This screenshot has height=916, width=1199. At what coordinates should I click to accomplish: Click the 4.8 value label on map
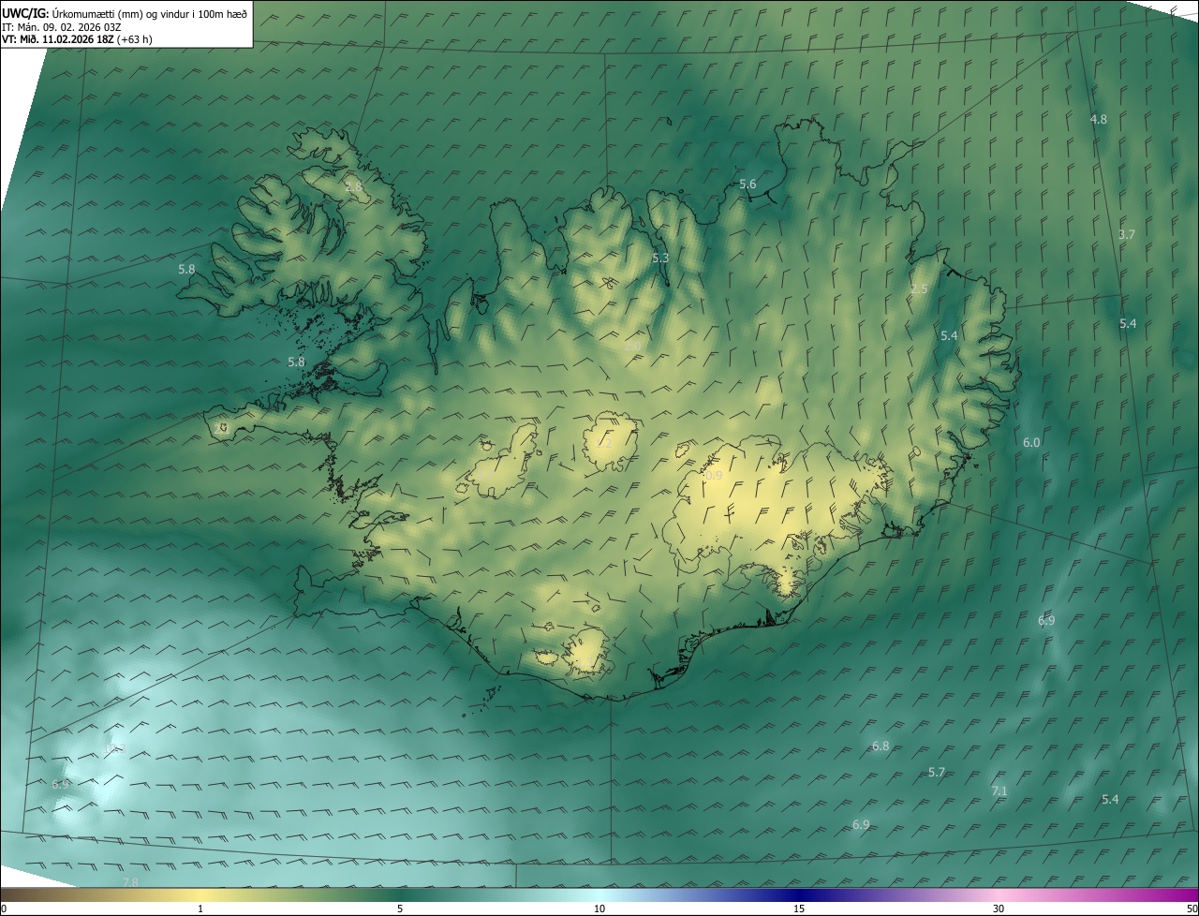tap(1099, 119)
